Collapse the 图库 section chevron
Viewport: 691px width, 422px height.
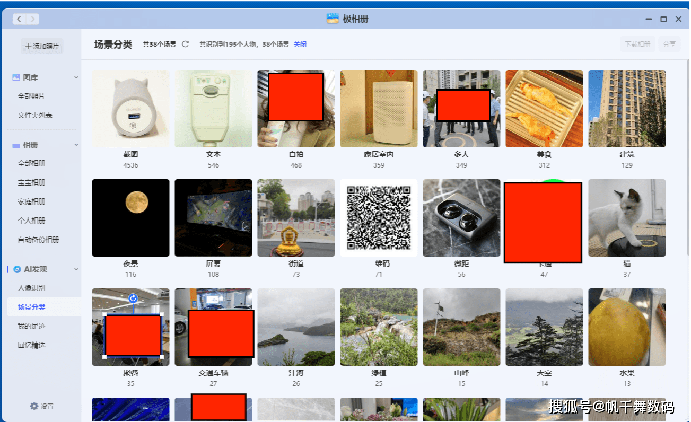[x=76, y=77]
